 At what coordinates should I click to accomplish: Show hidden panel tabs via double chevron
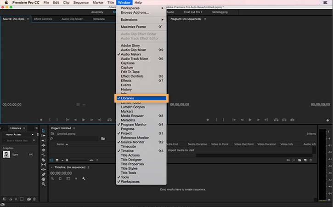[36, 128]
